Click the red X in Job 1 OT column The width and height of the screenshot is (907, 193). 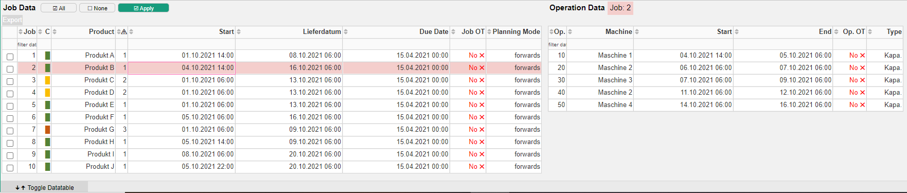(482, 56)
